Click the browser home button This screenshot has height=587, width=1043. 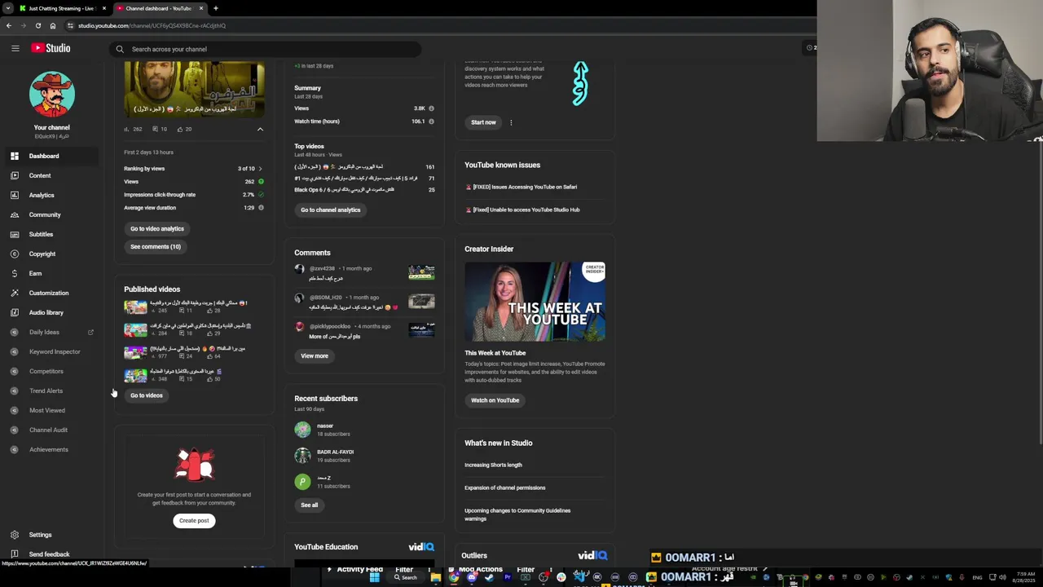52,25
